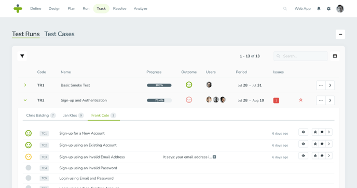
Task: Open the Web App project selector
Action: click(303, 9)
